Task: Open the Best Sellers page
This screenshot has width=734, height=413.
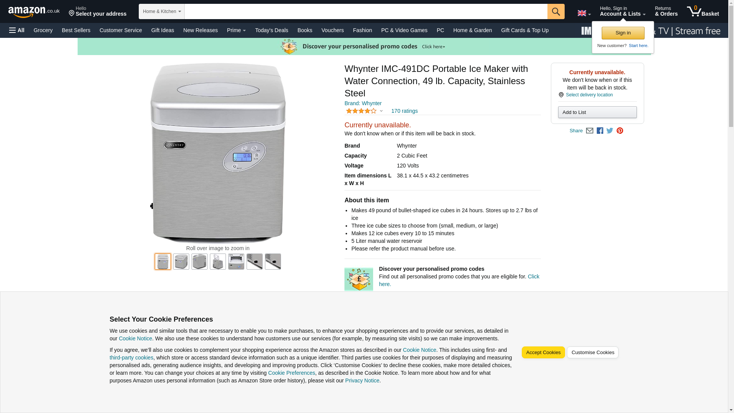Action: pos(76,30)
